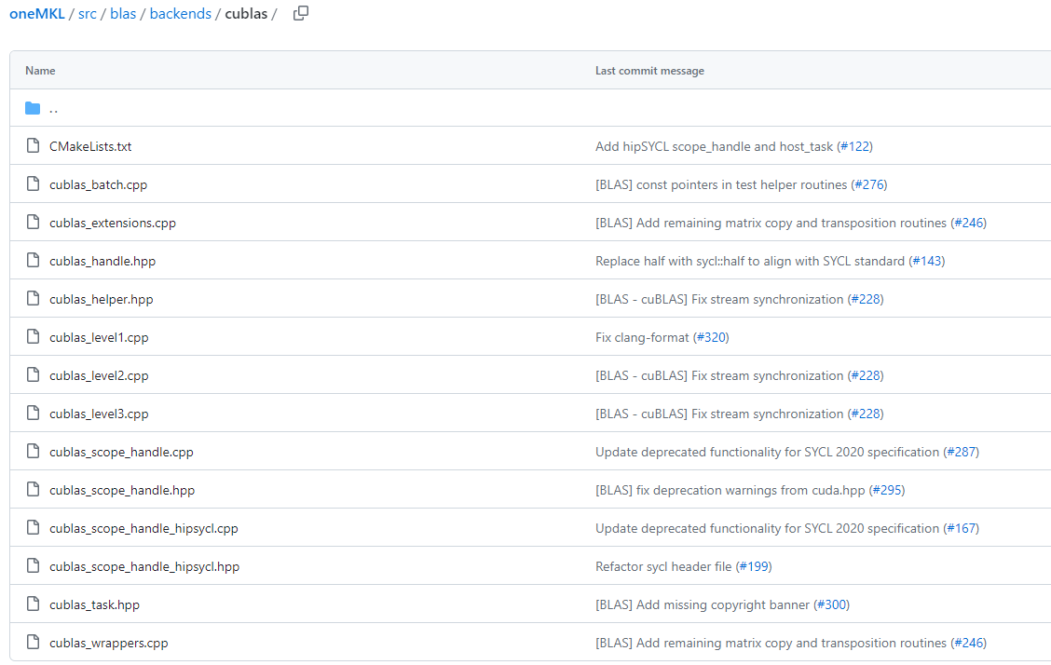Open pull request #122 link
1051x665 pixels.
coord(854,146)
